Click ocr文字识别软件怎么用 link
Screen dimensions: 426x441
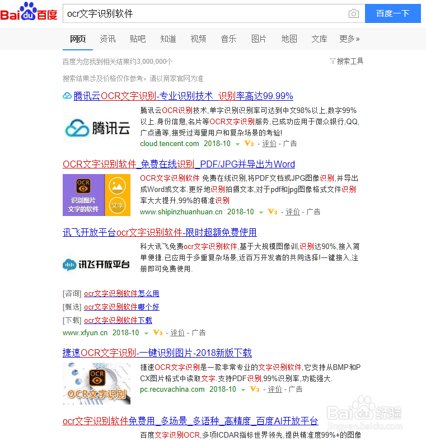coord(121,294)
